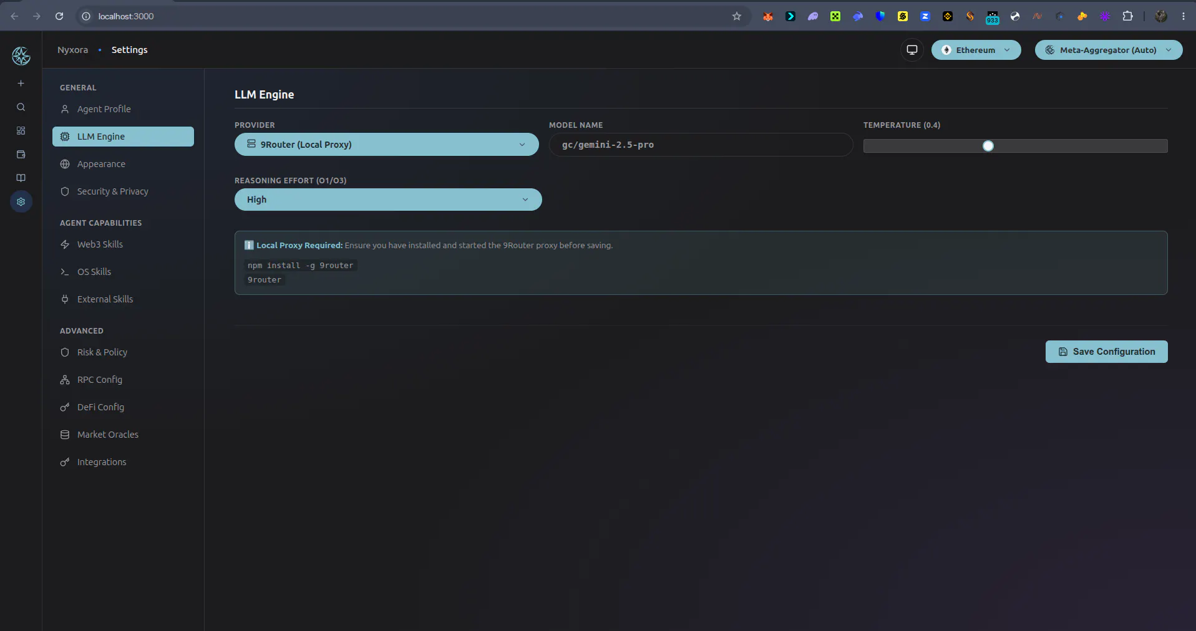Open Appearance settings
Image resolution: width=1196 pixels, height=631 pixels.
coord(123,164)
